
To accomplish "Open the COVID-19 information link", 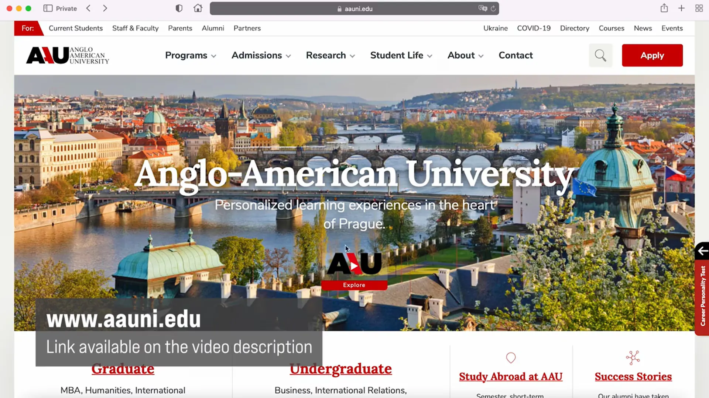I will 534,28.
